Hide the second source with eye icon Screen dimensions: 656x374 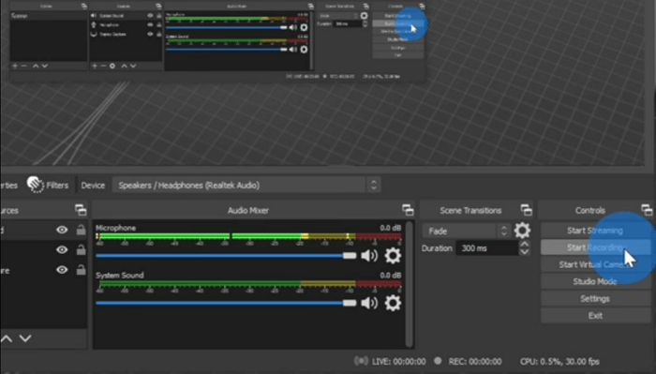click(x=62, y=249)
